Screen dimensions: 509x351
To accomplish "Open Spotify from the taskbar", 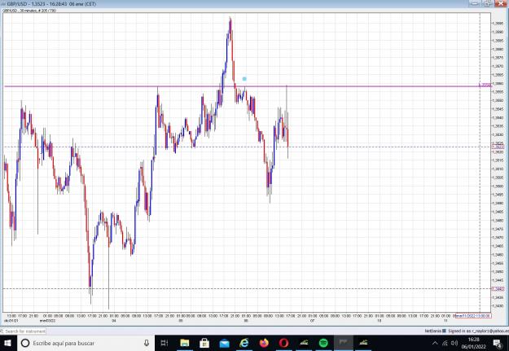I will coord(323,343).
